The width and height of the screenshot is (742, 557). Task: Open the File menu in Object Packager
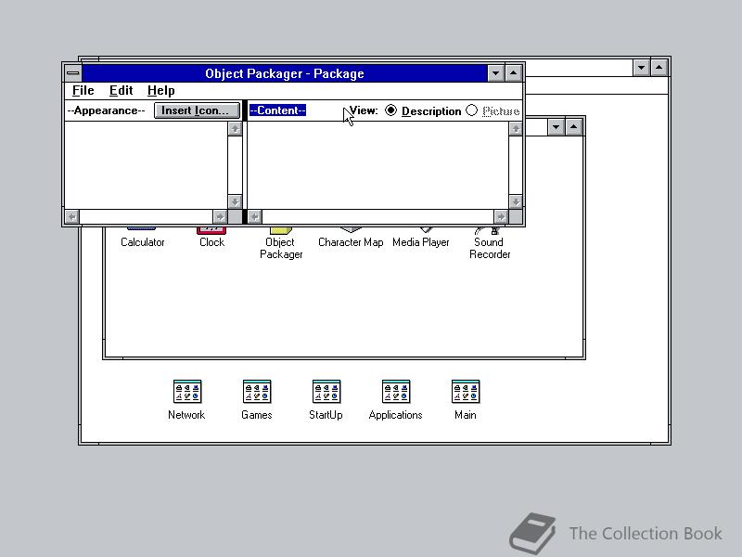point(83,90)
